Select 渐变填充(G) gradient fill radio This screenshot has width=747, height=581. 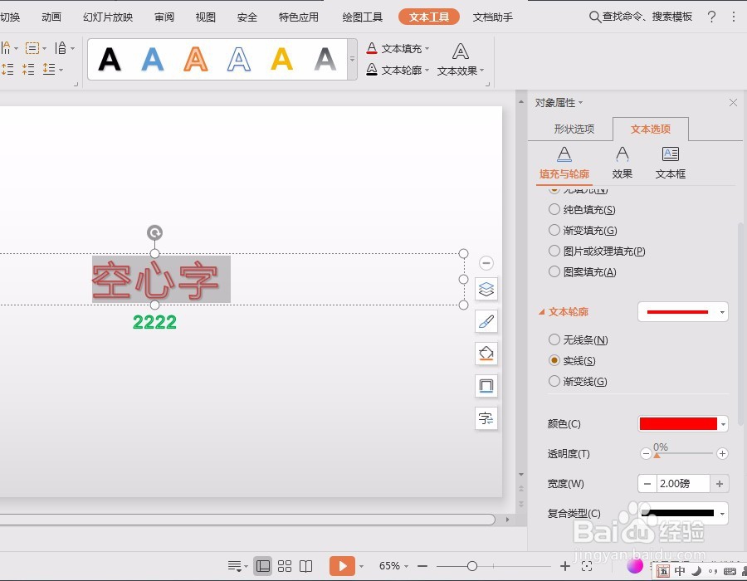[554, 230]
